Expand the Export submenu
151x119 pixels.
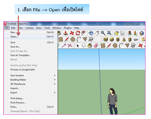tap(33, 92)
